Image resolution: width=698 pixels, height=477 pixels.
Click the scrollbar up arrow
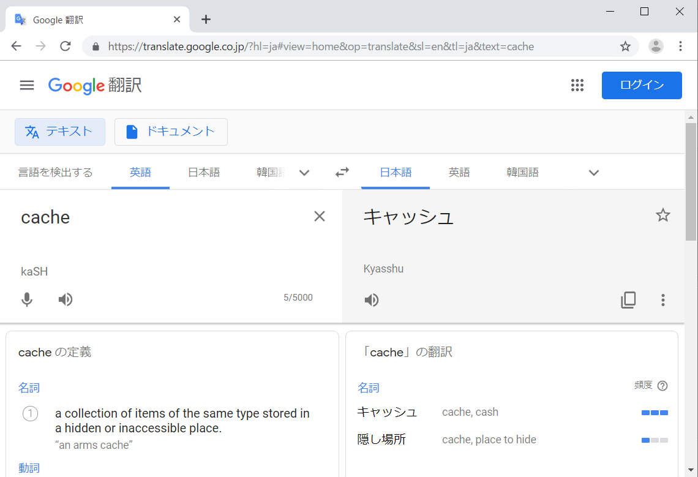point(691,117)
